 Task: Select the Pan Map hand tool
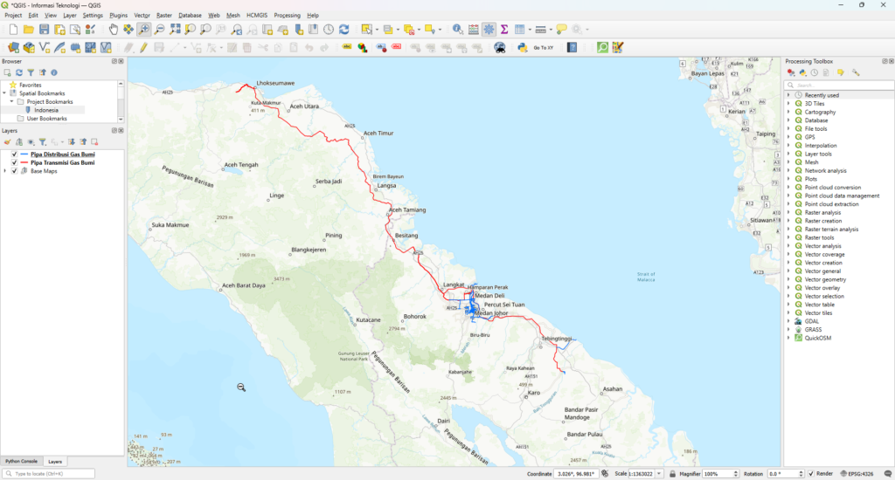(114, 30)
